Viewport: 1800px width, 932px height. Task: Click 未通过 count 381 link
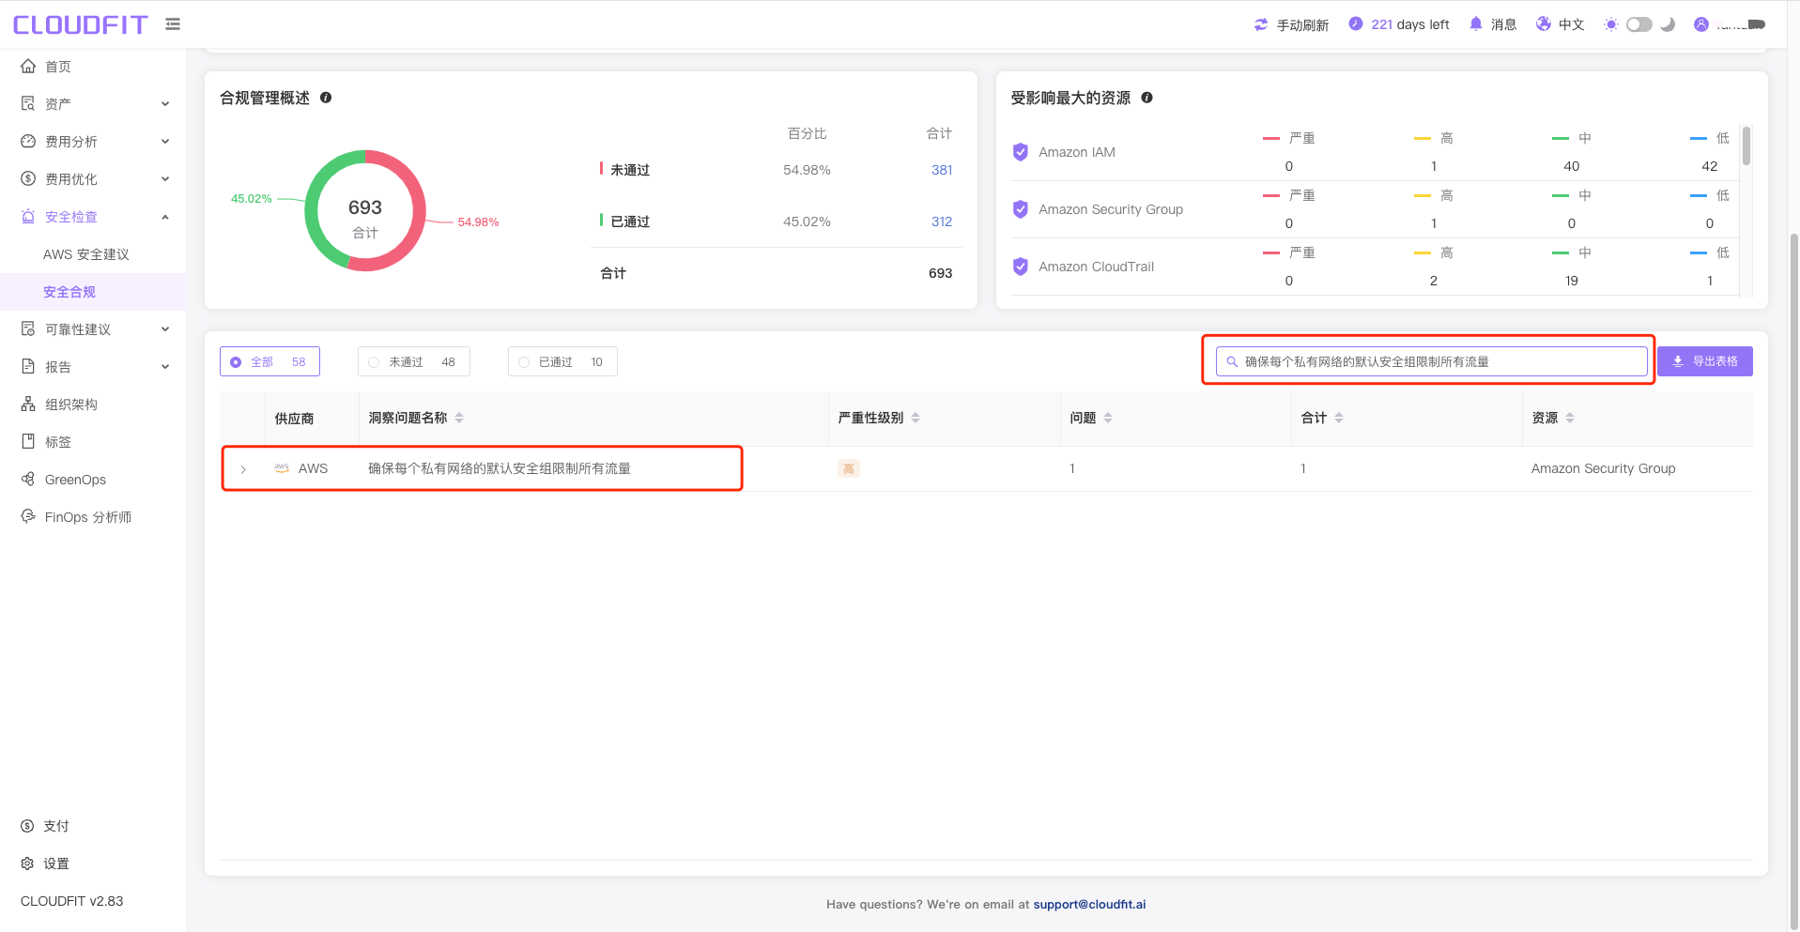click(942, 170)
